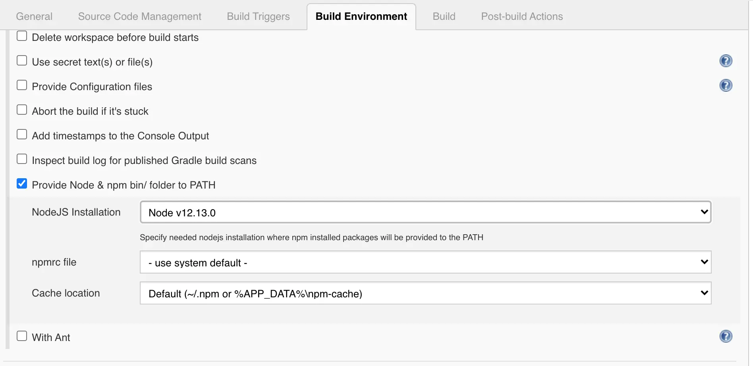Check Use secret text(s) or file(s)
Viewport: 753px width, 366px height.
(x=22, y=61)
